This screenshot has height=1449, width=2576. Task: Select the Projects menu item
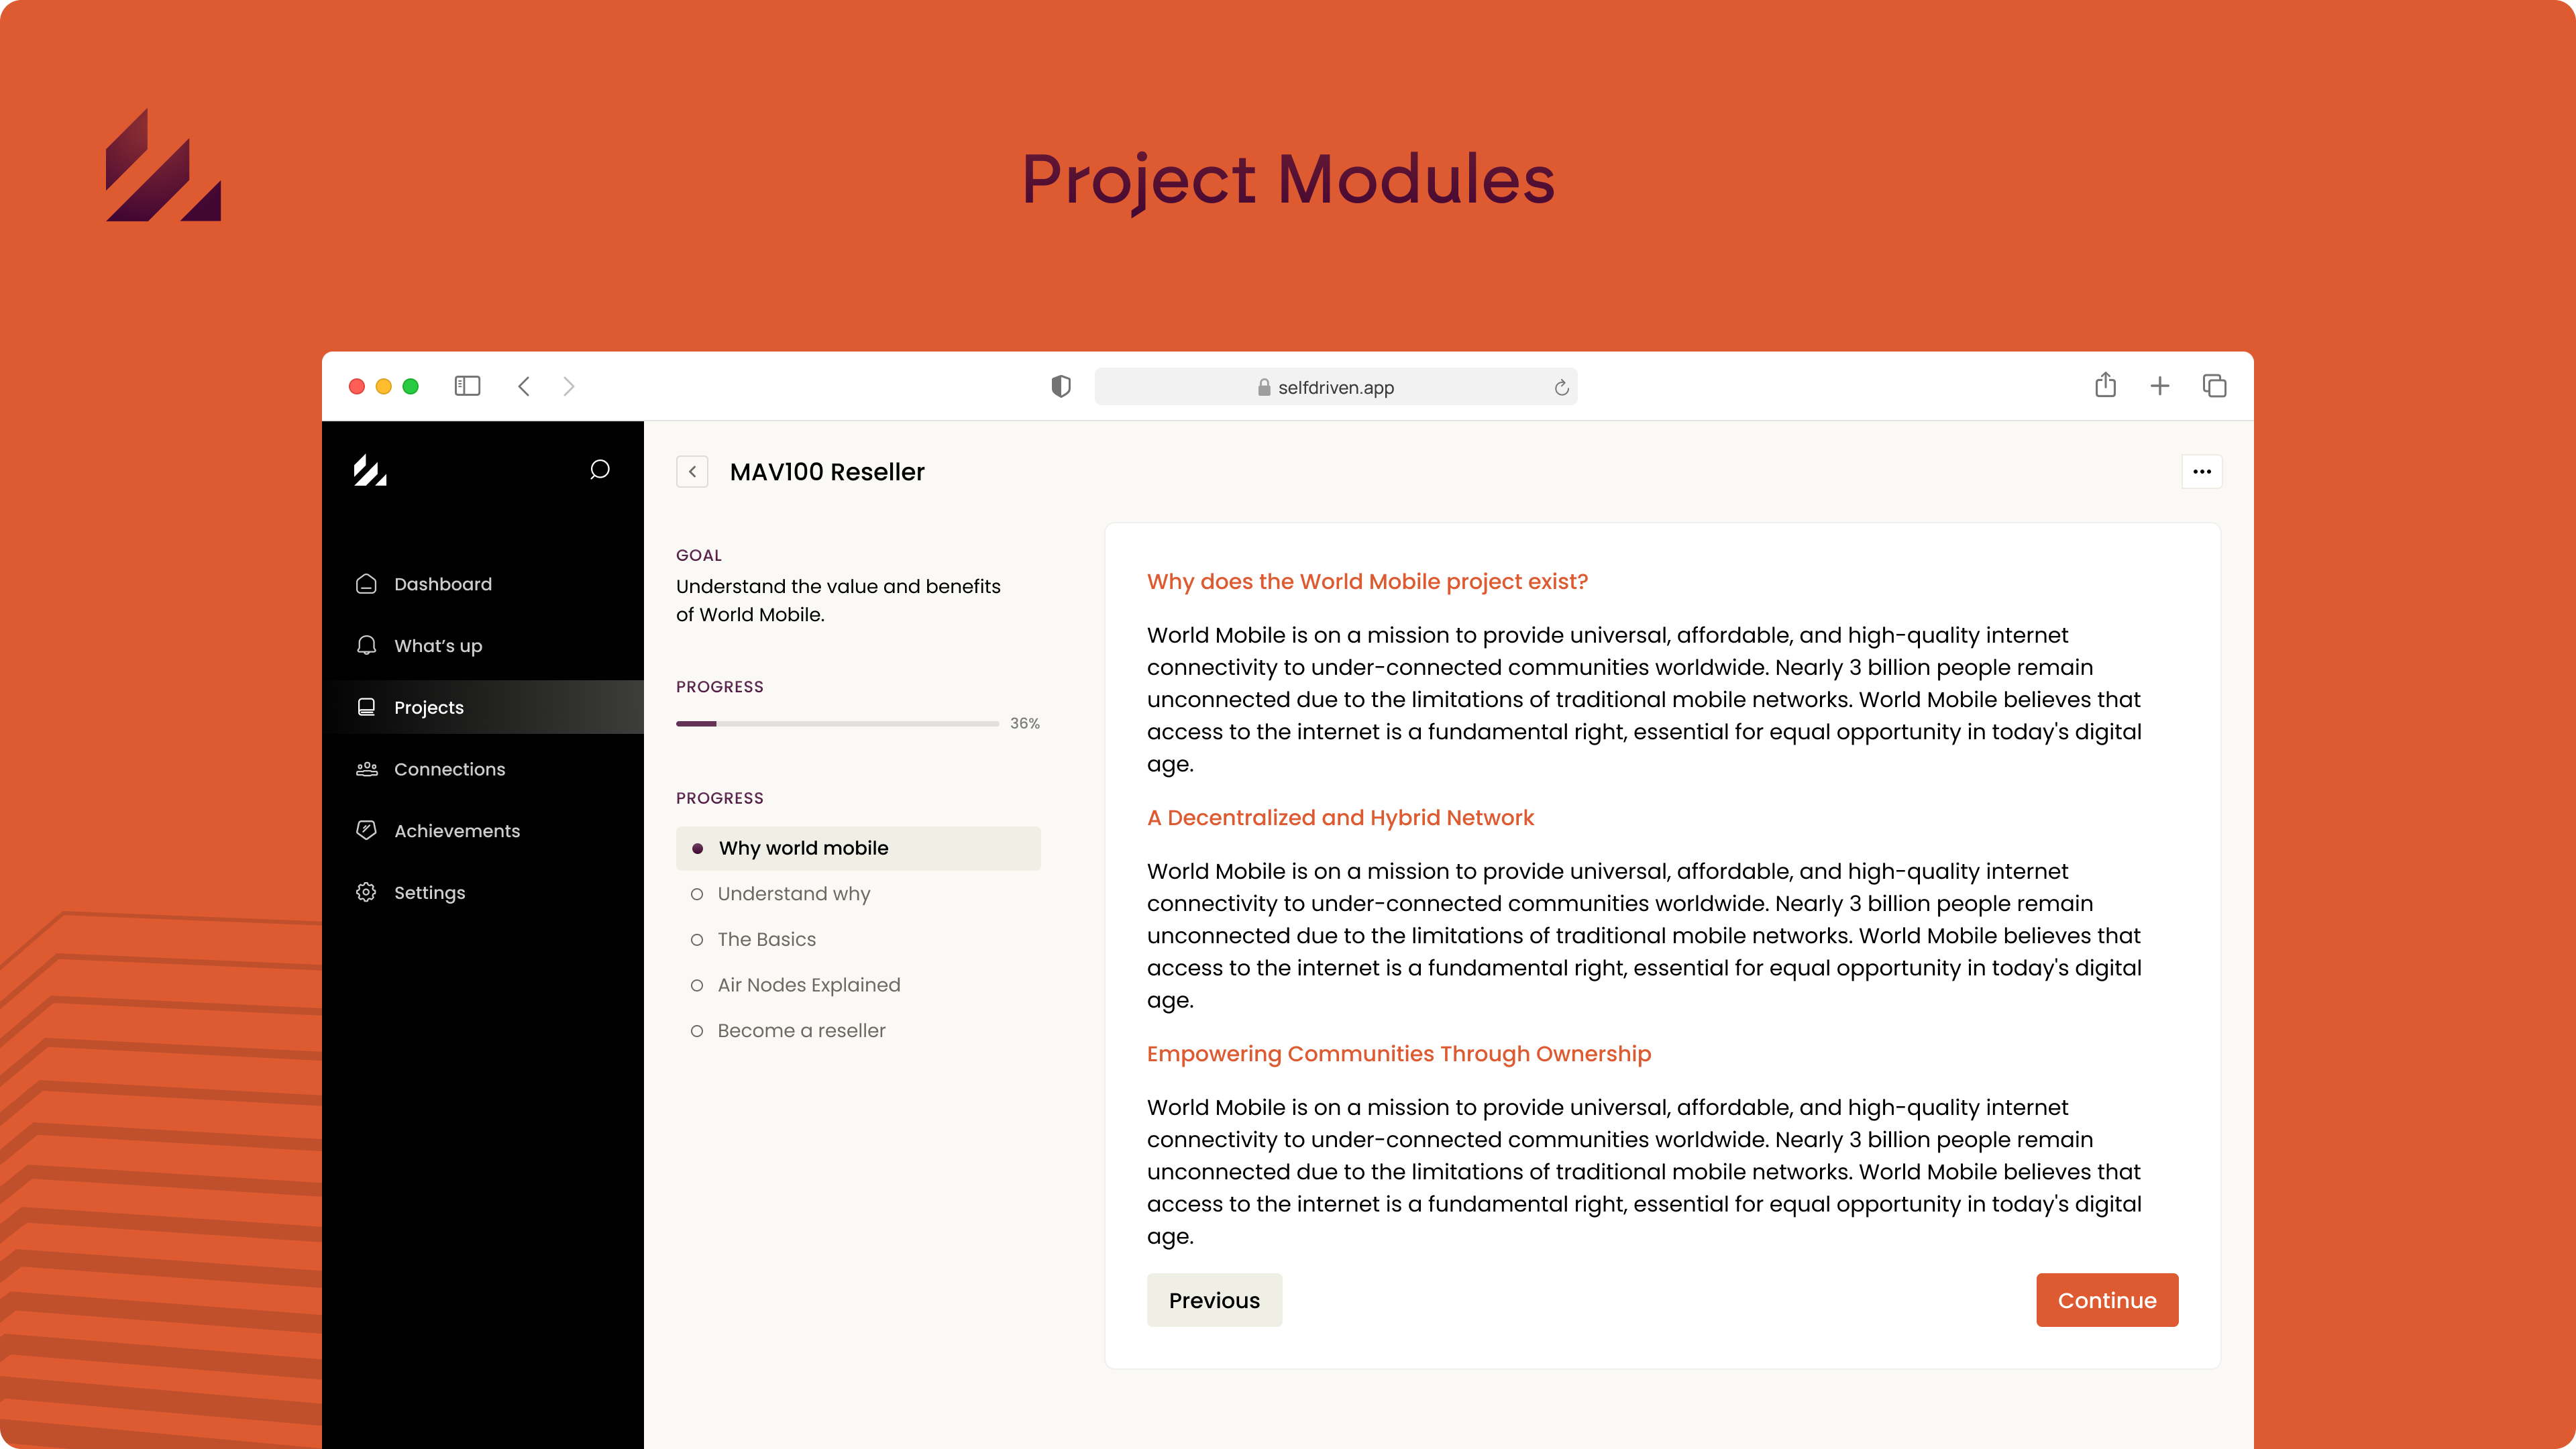[483, 707]
